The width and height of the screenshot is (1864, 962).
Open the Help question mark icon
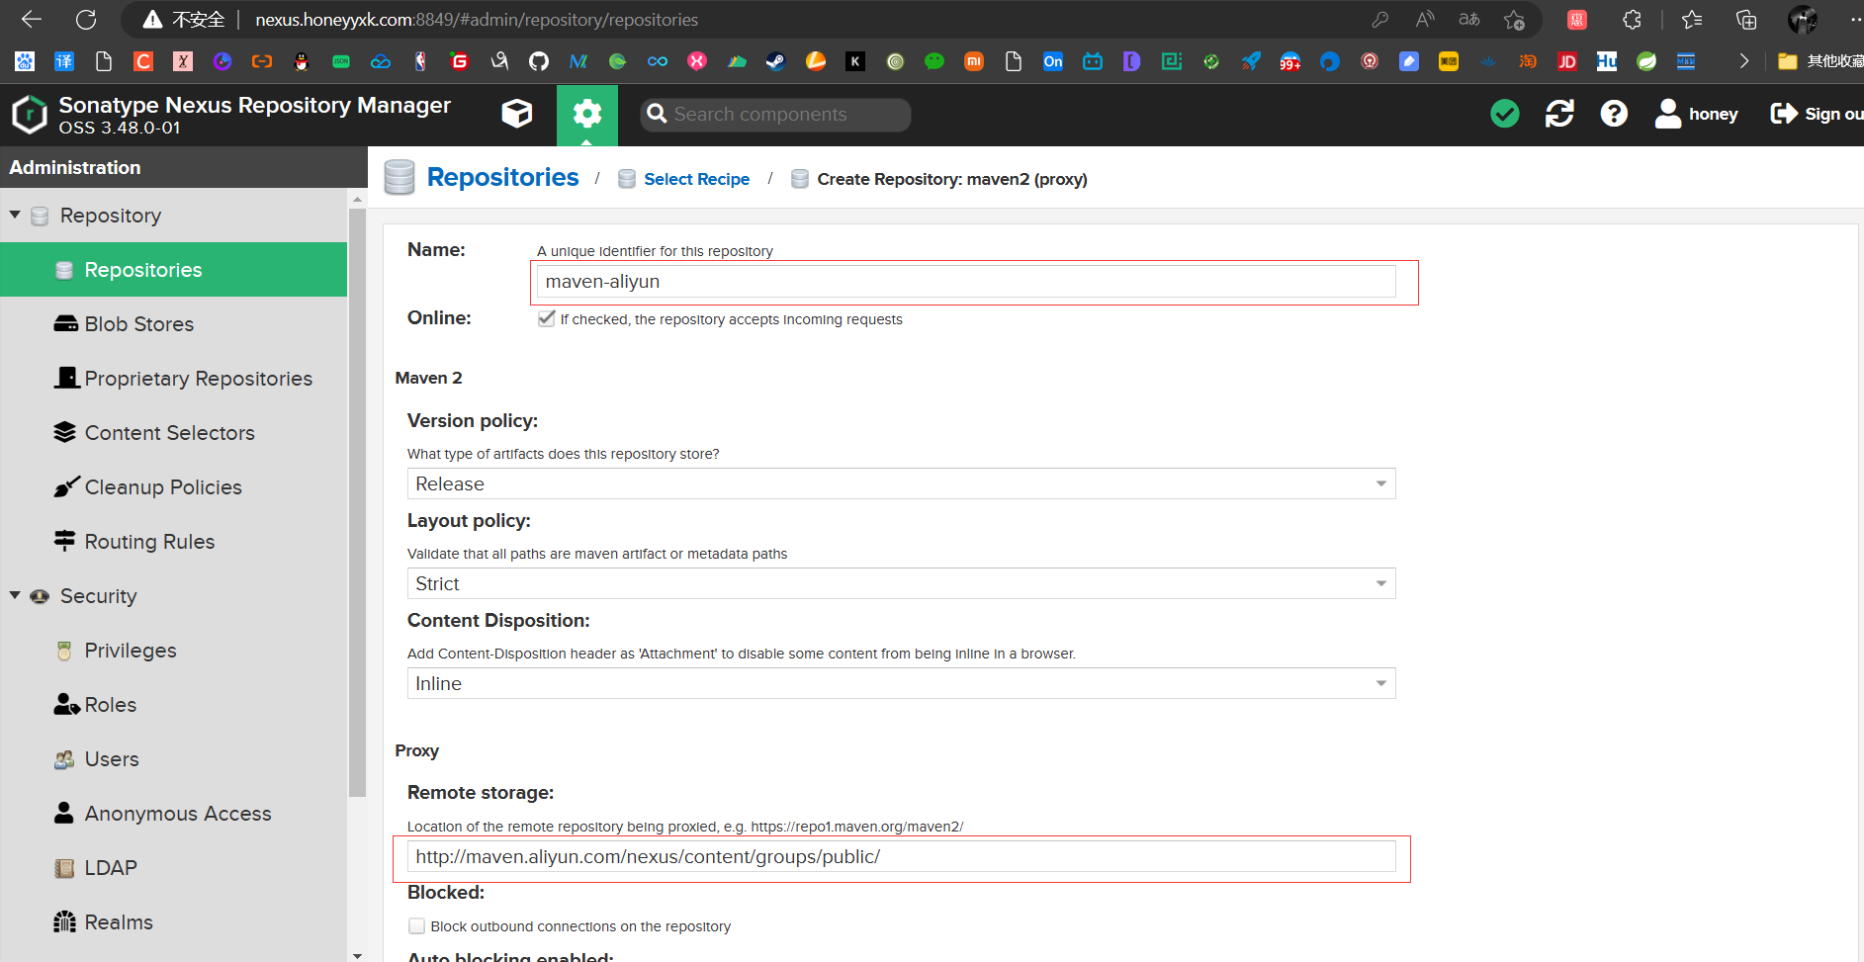pos(1614,114)
